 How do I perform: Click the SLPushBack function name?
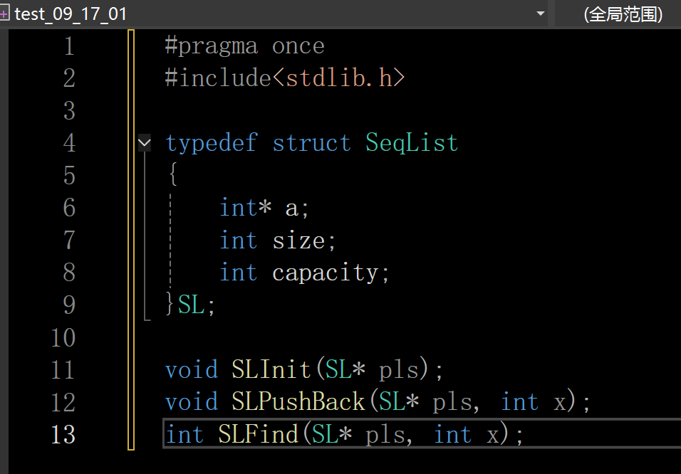click(298, 401)
